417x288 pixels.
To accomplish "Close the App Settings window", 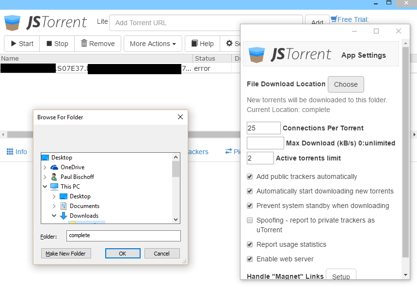I will pos(399,31).
